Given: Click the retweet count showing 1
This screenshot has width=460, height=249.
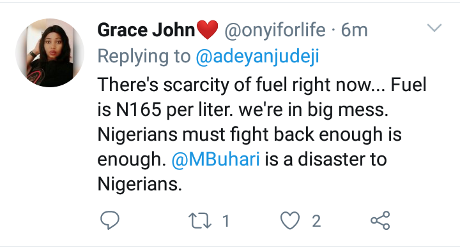Looking at the screenshot, I should point(226,220).
